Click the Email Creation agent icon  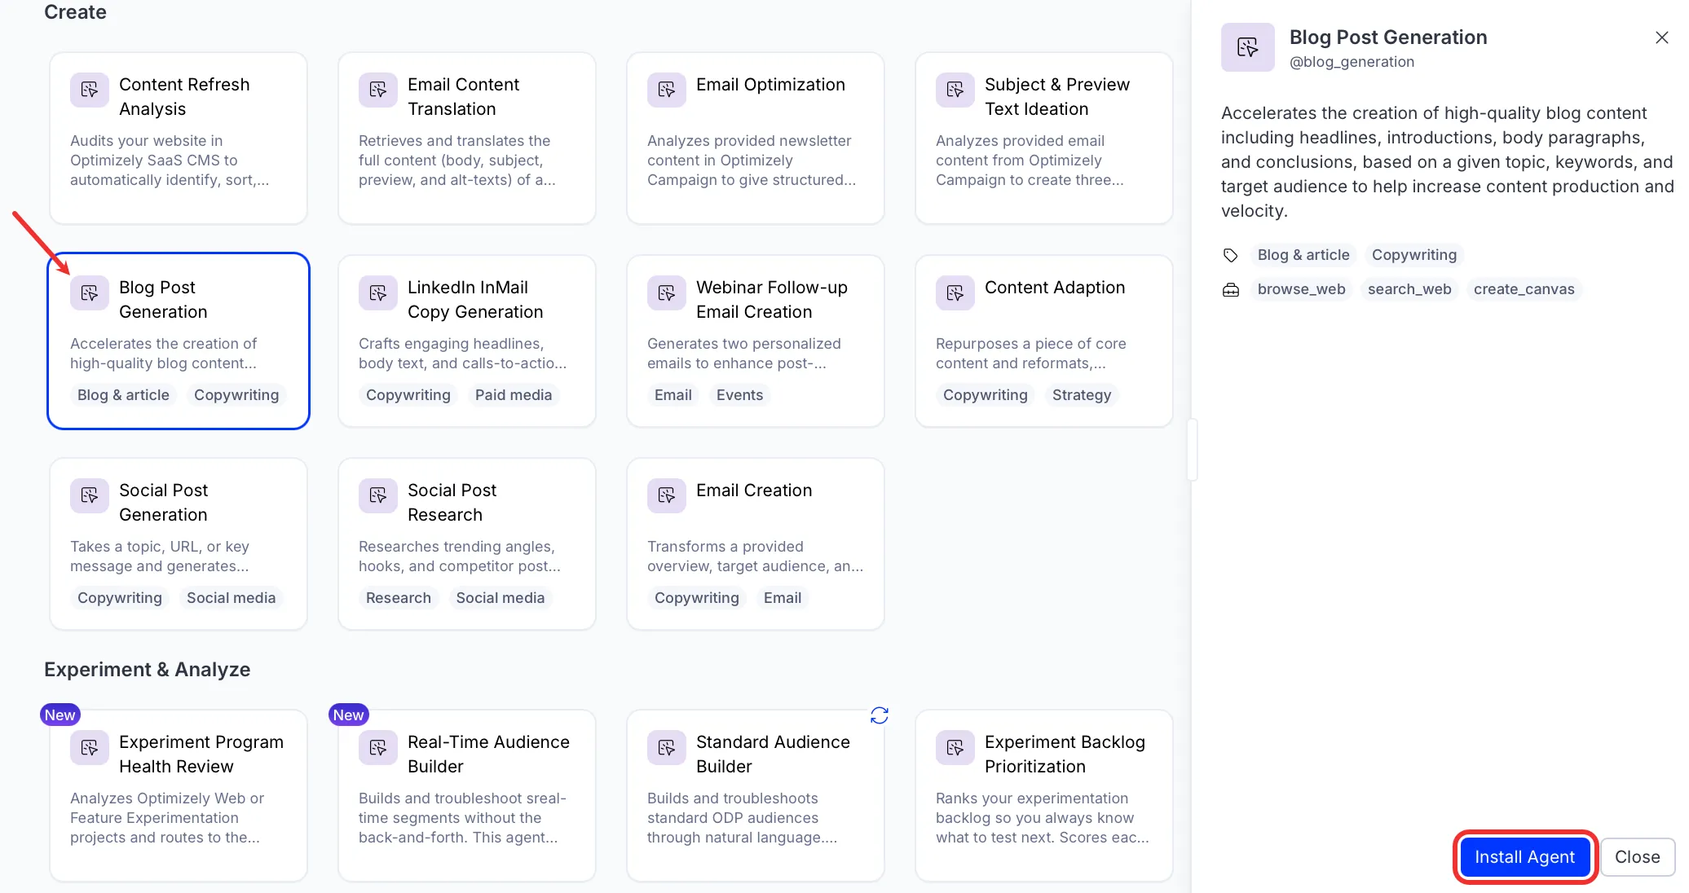click(x=667, y=495)
